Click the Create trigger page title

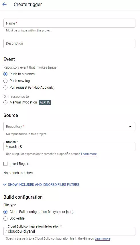coord(28,4)
